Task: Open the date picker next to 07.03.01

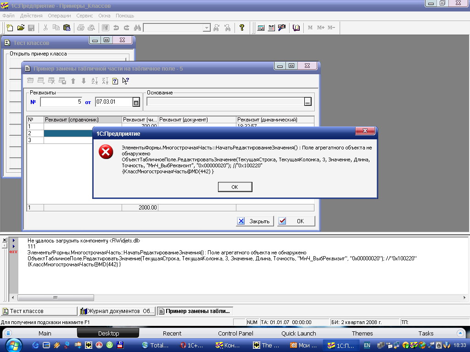Action: pos(136,102)
